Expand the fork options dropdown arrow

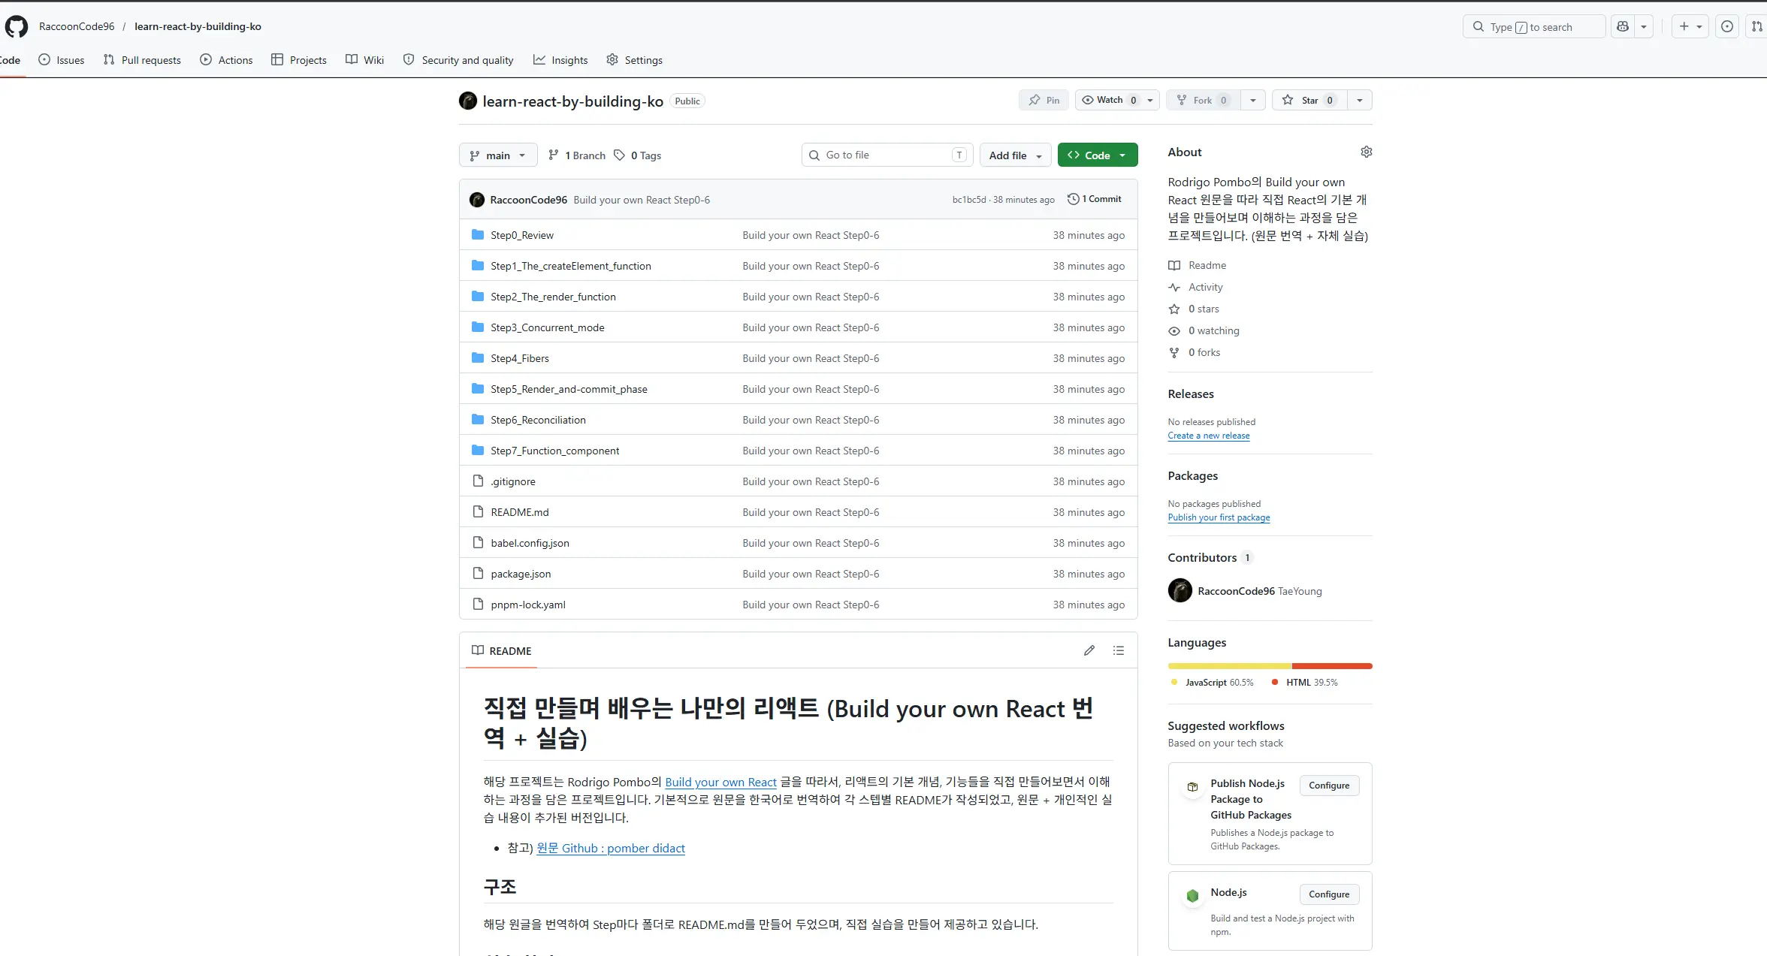click(1253, 100)
